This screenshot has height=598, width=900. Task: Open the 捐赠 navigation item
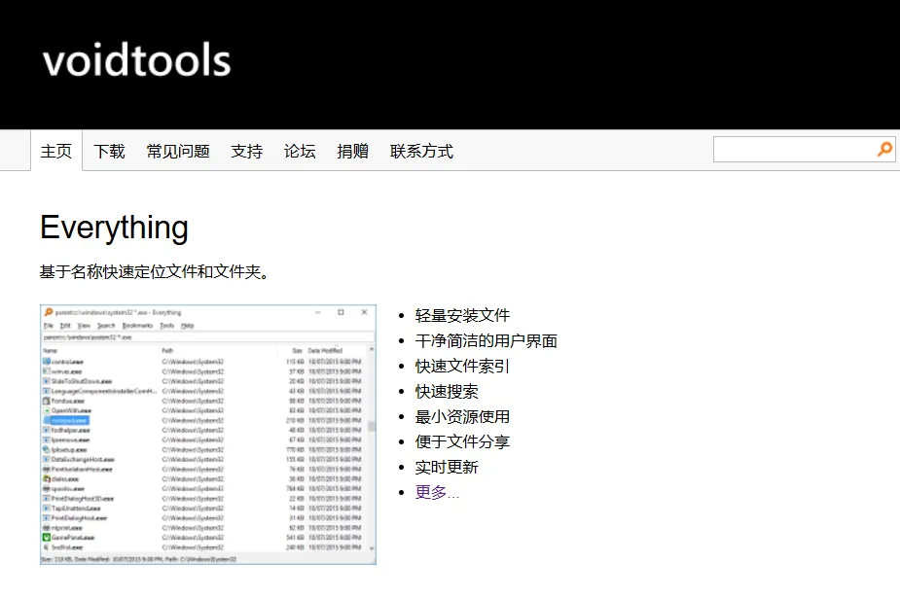pos(352,151)
